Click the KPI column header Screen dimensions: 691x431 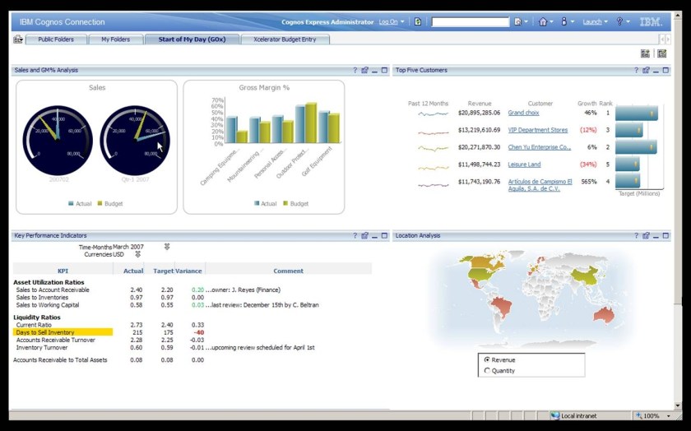(x=63, y=271)
